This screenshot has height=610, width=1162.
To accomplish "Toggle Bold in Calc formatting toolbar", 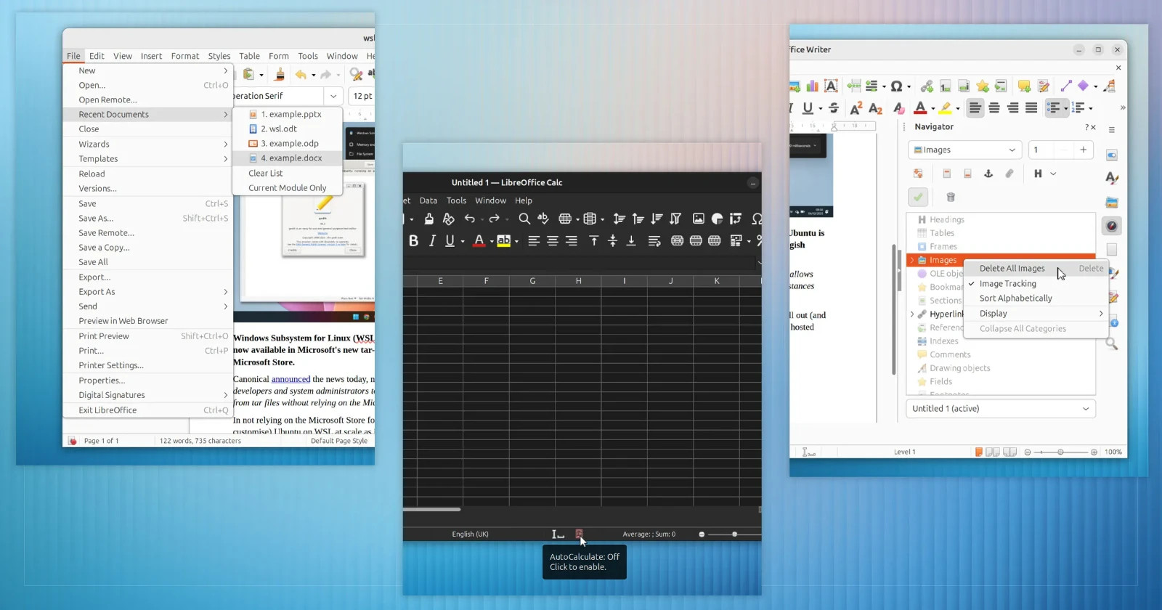I will (x=413, y=240).
